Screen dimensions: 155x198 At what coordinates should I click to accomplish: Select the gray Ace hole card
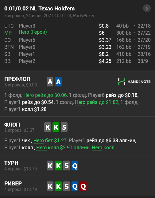click(50, 82)
